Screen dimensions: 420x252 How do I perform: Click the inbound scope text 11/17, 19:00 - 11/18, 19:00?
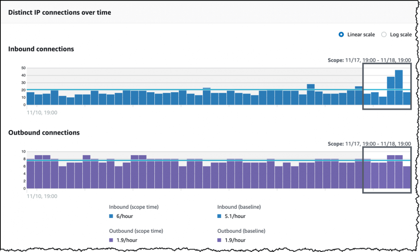[378, 60]
